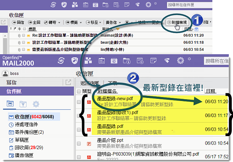Select the filter folder view icon
Image resolution: width=233 pixels, height=162 pixels.
[x=23, y=104]
